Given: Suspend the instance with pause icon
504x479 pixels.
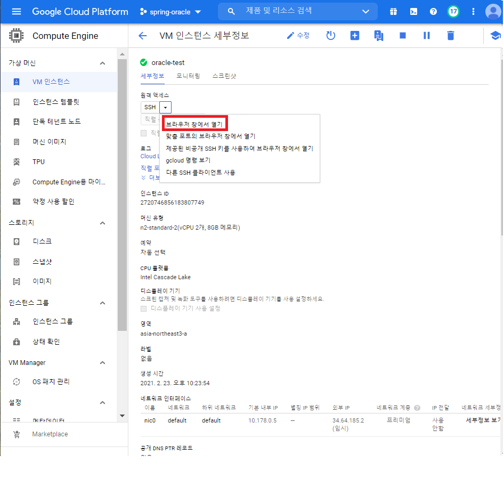Looking at the screenshot, I should [x=427, y=35].
